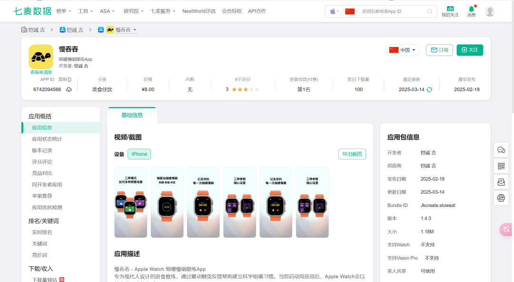Screen dimensions: 514x282
Task: Click the 第1名 ranking value
Action: [304, 90]
